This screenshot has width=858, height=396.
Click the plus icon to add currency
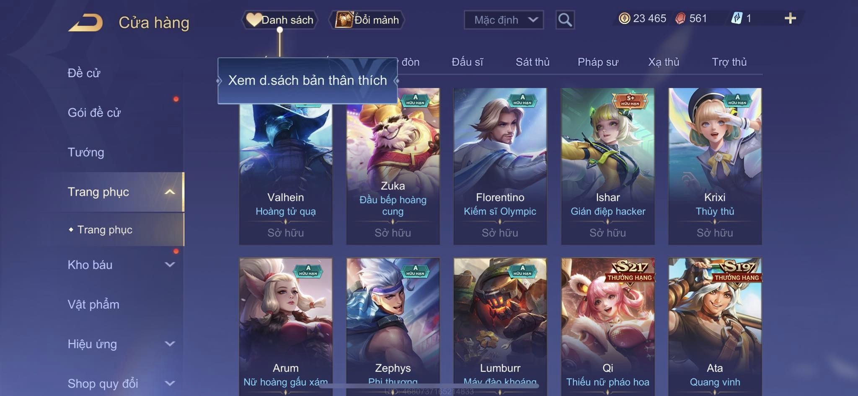(790, 18)
